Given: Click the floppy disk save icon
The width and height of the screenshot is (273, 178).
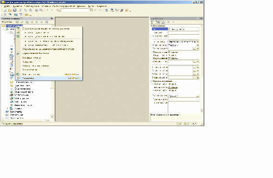Looking at the screenshot, I should coord(15,10).
